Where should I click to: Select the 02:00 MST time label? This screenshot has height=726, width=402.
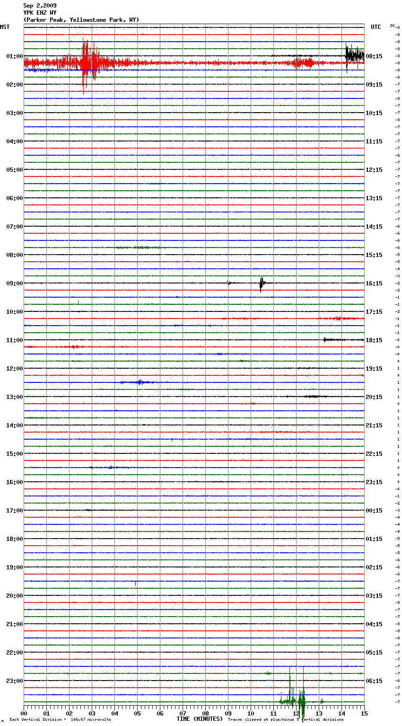click(15, 85)
